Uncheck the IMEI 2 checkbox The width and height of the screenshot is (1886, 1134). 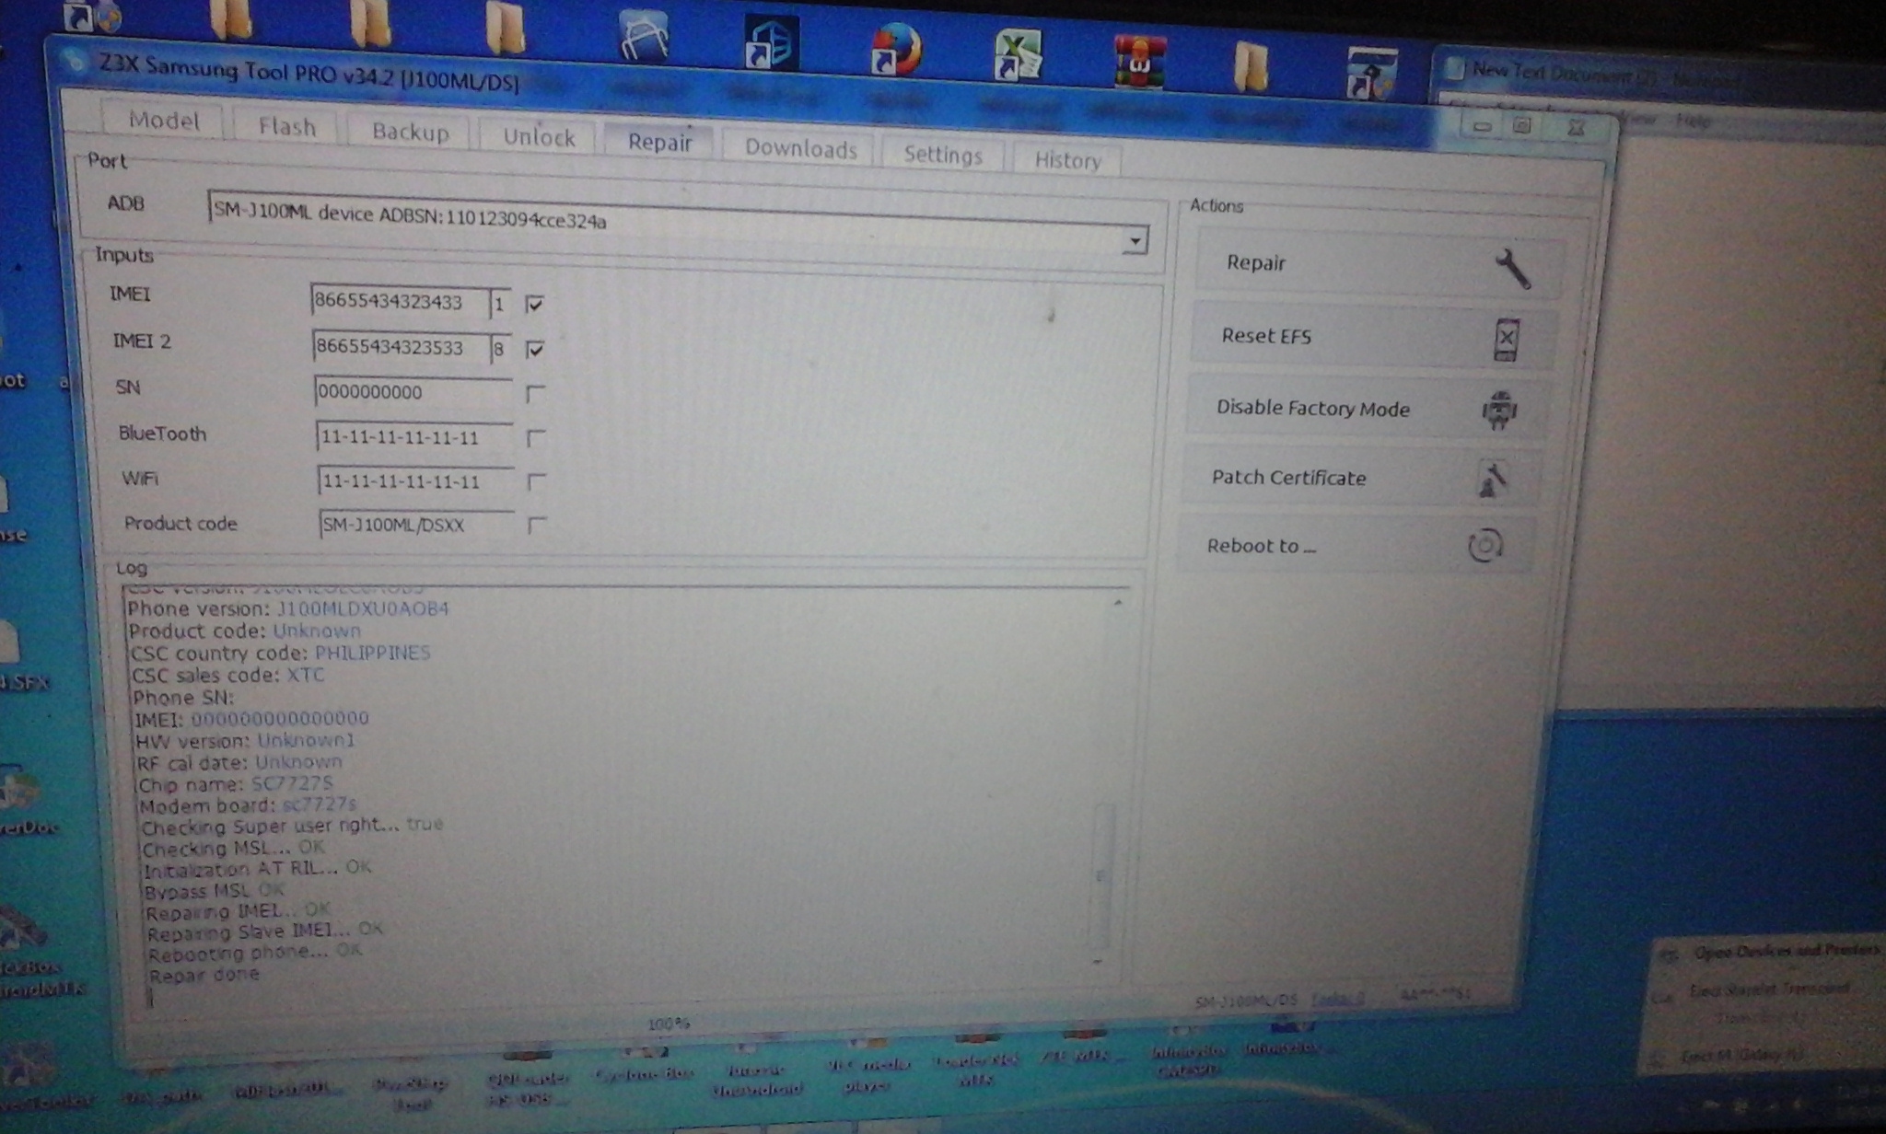535,349
